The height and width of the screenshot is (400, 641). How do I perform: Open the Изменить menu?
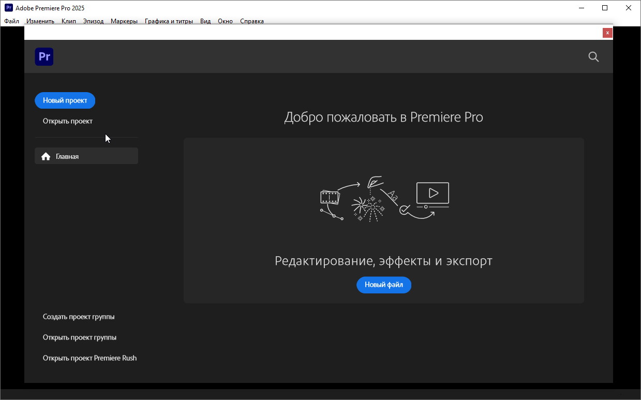pos(40,21)
